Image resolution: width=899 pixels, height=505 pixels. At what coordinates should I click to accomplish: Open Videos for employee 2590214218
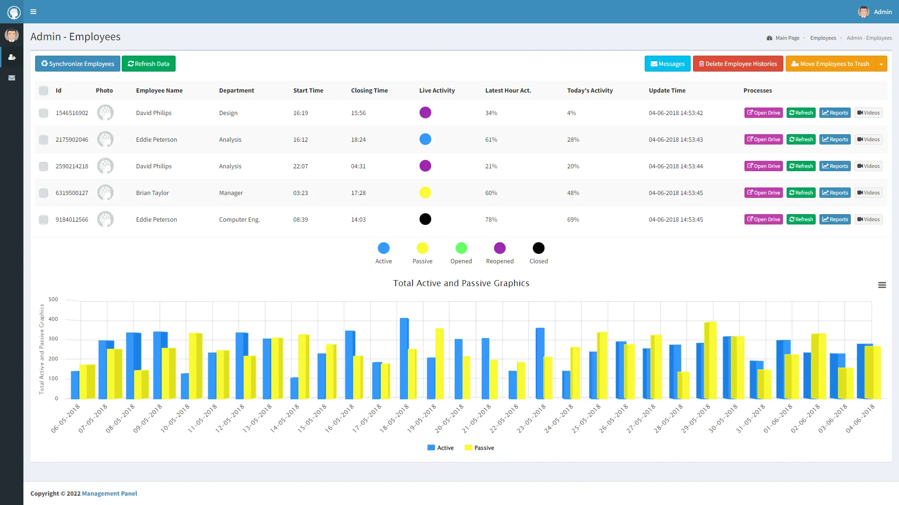click(x=868, y=166)
